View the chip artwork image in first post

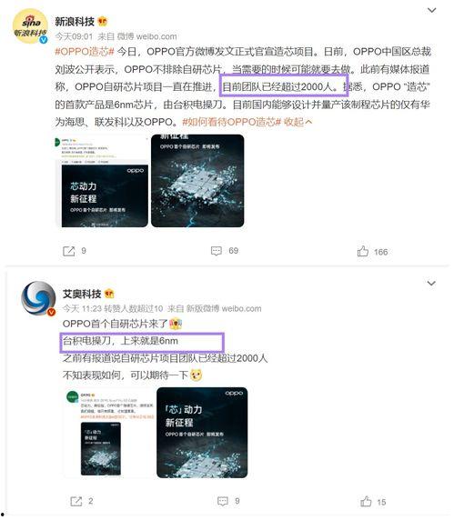pos(197,181)
